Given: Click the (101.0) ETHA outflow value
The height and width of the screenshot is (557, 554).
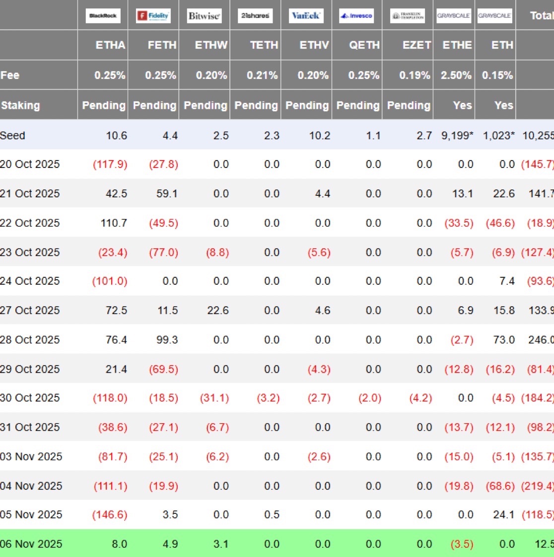Looking at the screenshot, I should coord(110,281).
